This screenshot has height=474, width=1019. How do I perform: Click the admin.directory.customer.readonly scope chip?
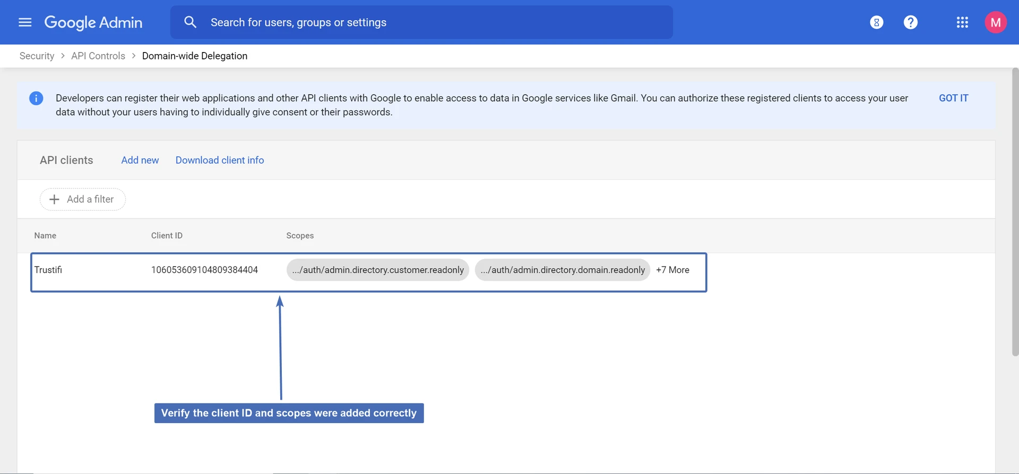378,270
